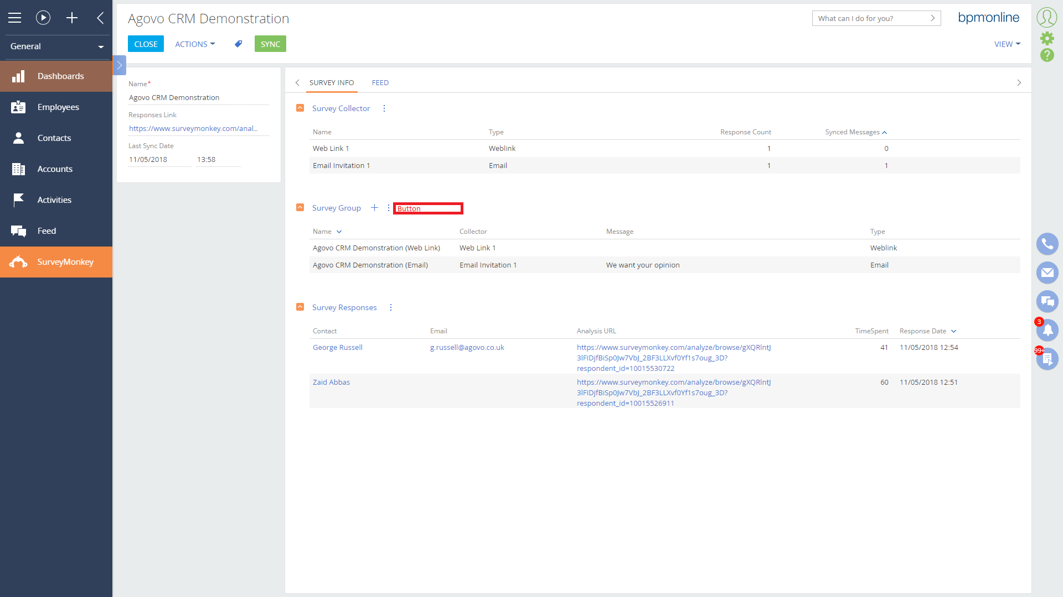Open the call panel phone icon
Image resolution: width=1063 pixels, height=597 pixels.
(x=1047, y=244)
